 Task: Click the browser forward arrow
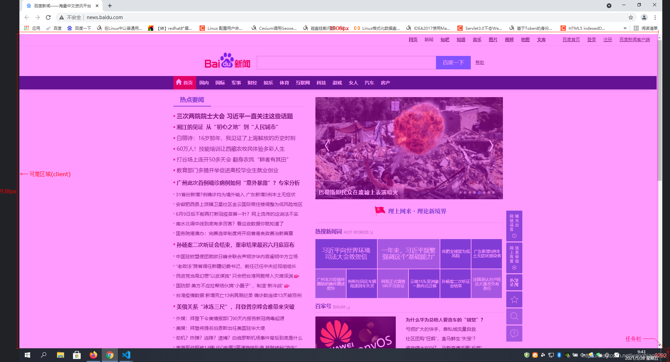click(38, 17)
